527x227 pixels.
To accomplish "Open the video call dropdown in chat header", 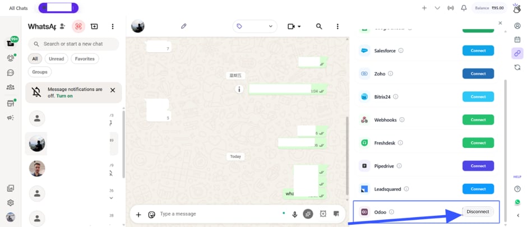I will coord(294,26).
